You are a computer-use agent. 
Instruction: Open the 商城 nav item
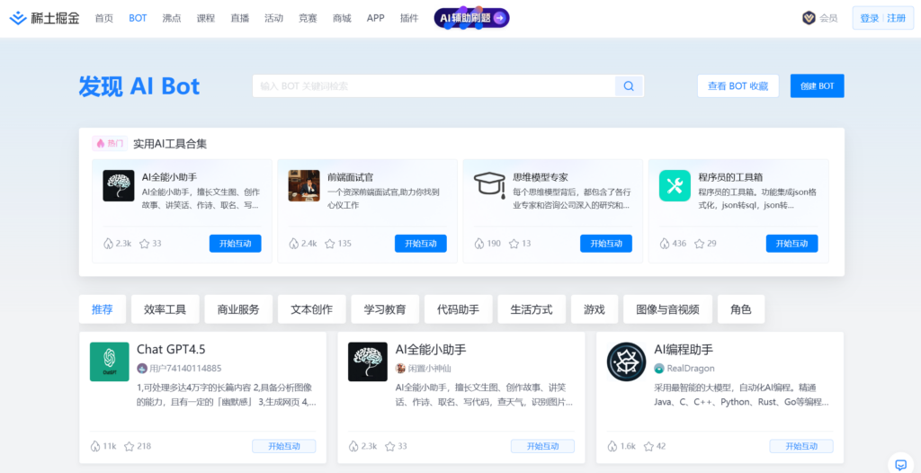click(x=342, y=18)
